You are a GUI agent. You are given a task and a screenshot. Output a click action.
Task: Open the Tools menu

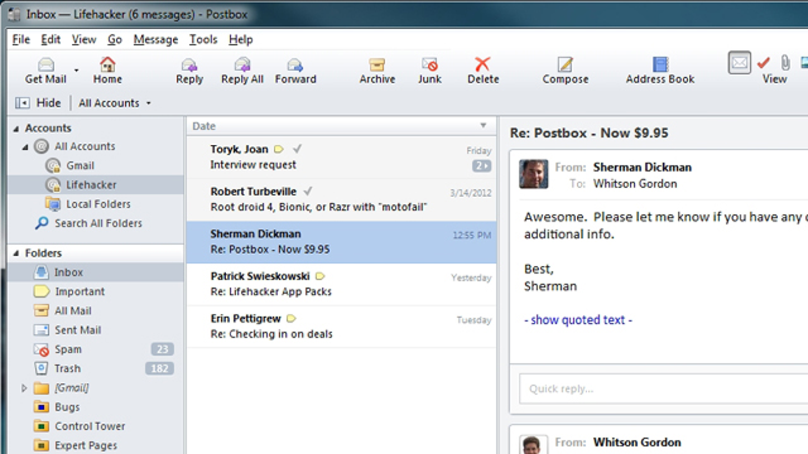(x=203, y=39)
